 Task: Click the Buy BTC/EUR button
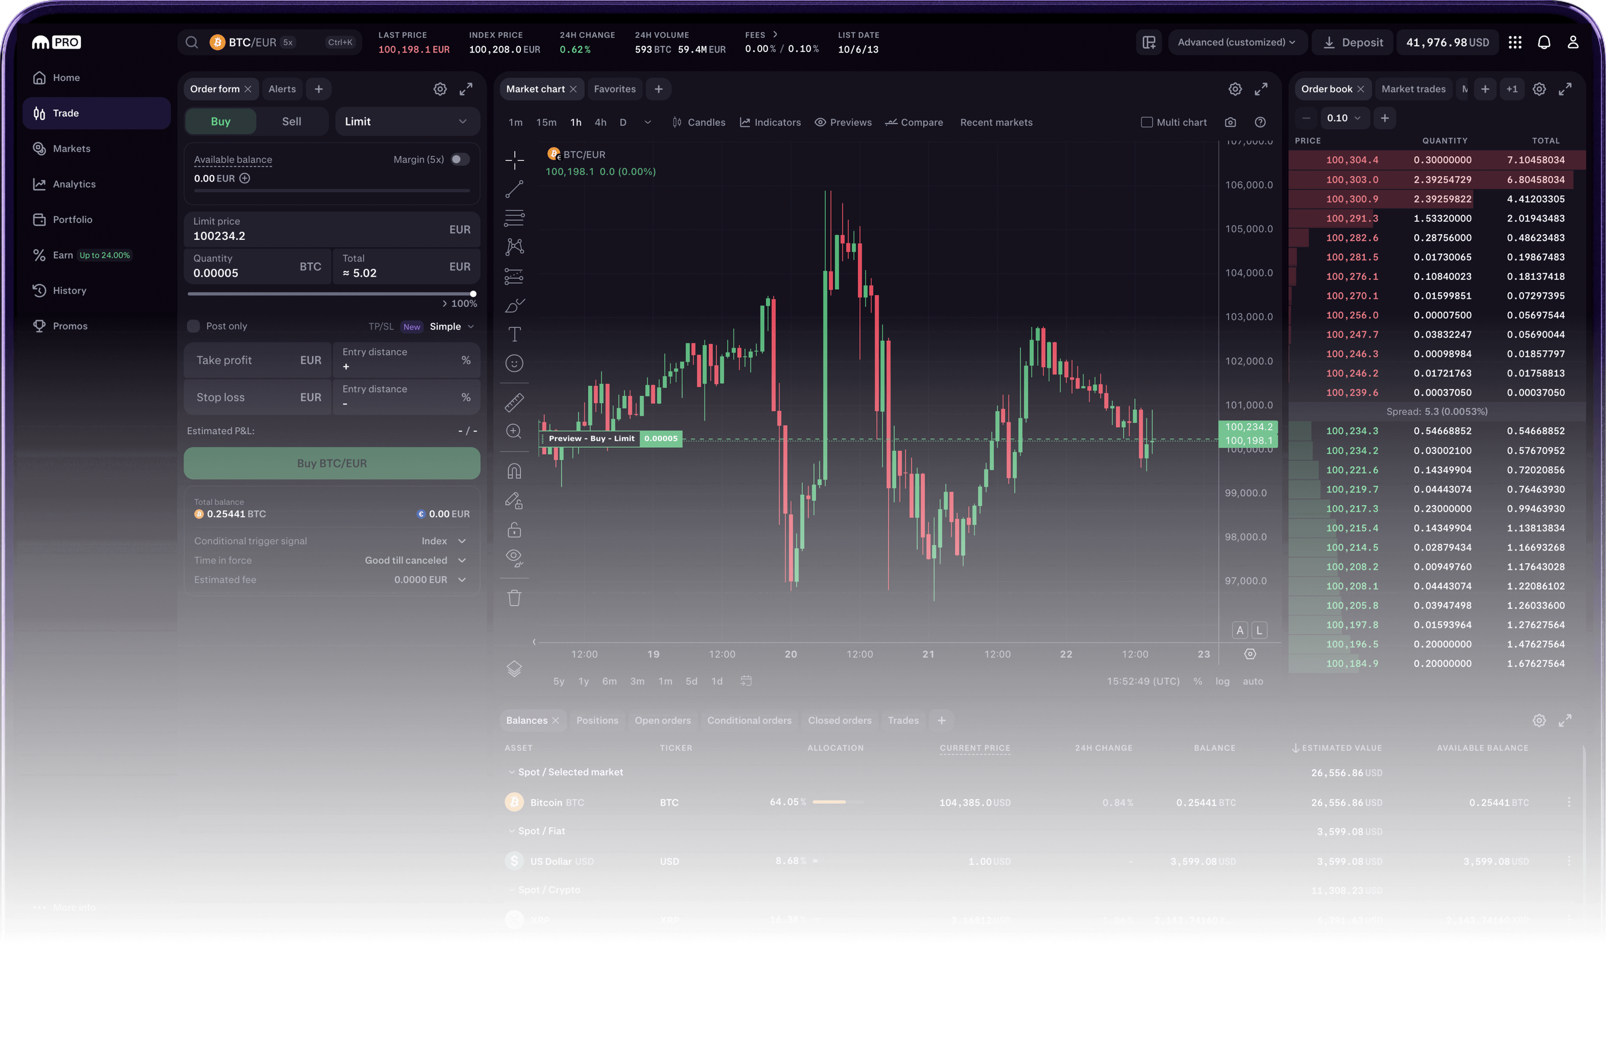pos(331,463)
